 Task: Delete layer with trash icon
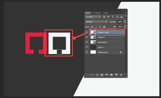(x=121, y=75)
